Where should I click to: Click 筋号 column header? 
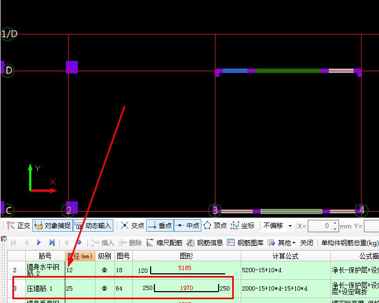(x=45, y=256)
